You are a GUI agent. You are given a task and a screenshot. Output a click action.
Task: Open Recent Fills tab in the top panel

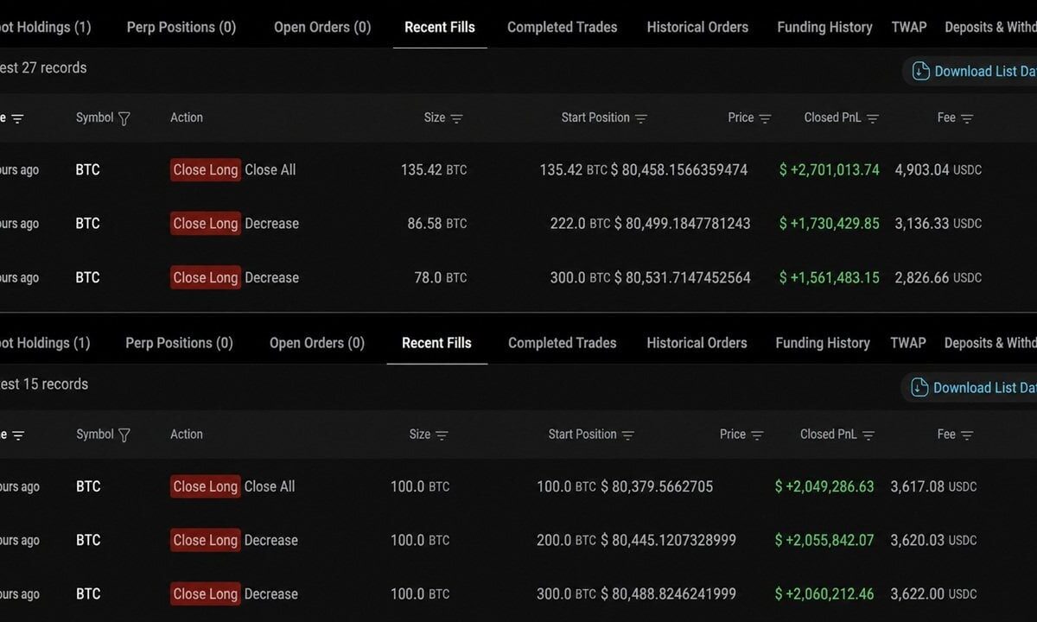440,27
